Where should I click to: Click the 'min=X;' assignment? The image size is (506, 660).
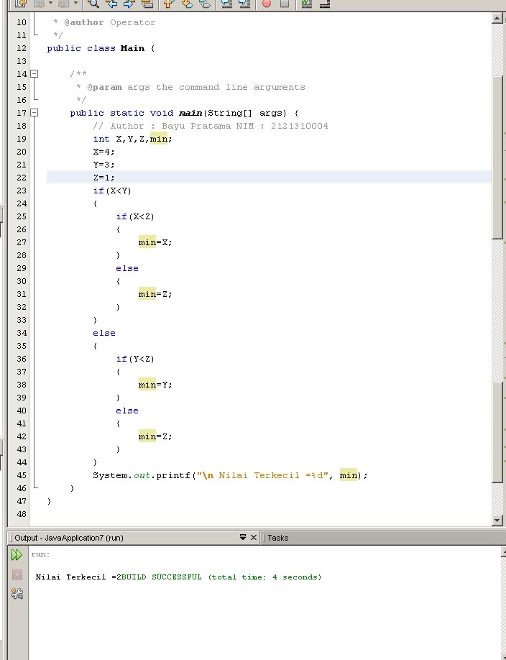[155, 242]
